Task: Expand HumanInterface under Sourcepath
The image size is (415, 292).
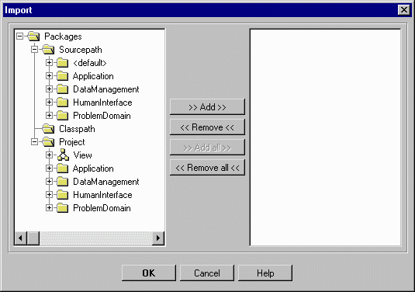Action: [49, 103]
